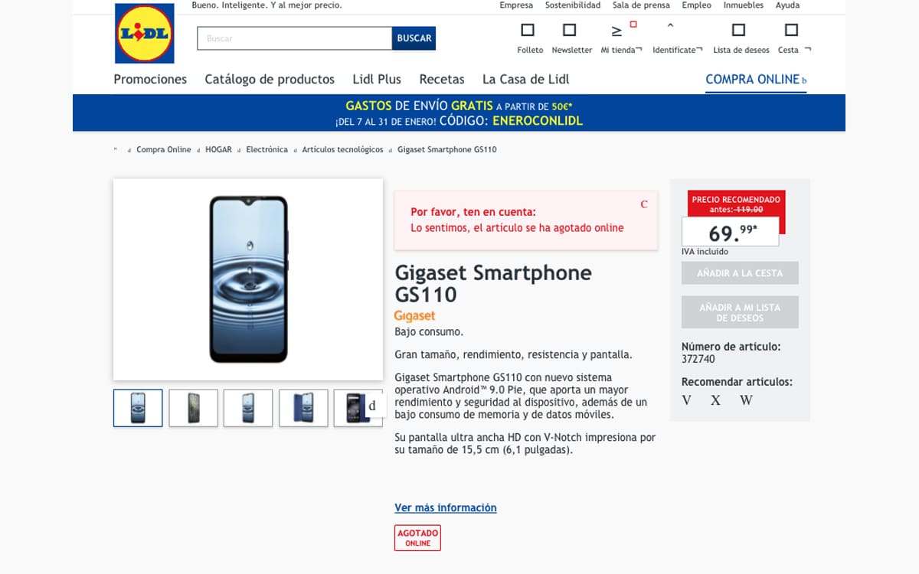
Task: Click the Electrónica breadcrumb link
Action: pos(267,149)
